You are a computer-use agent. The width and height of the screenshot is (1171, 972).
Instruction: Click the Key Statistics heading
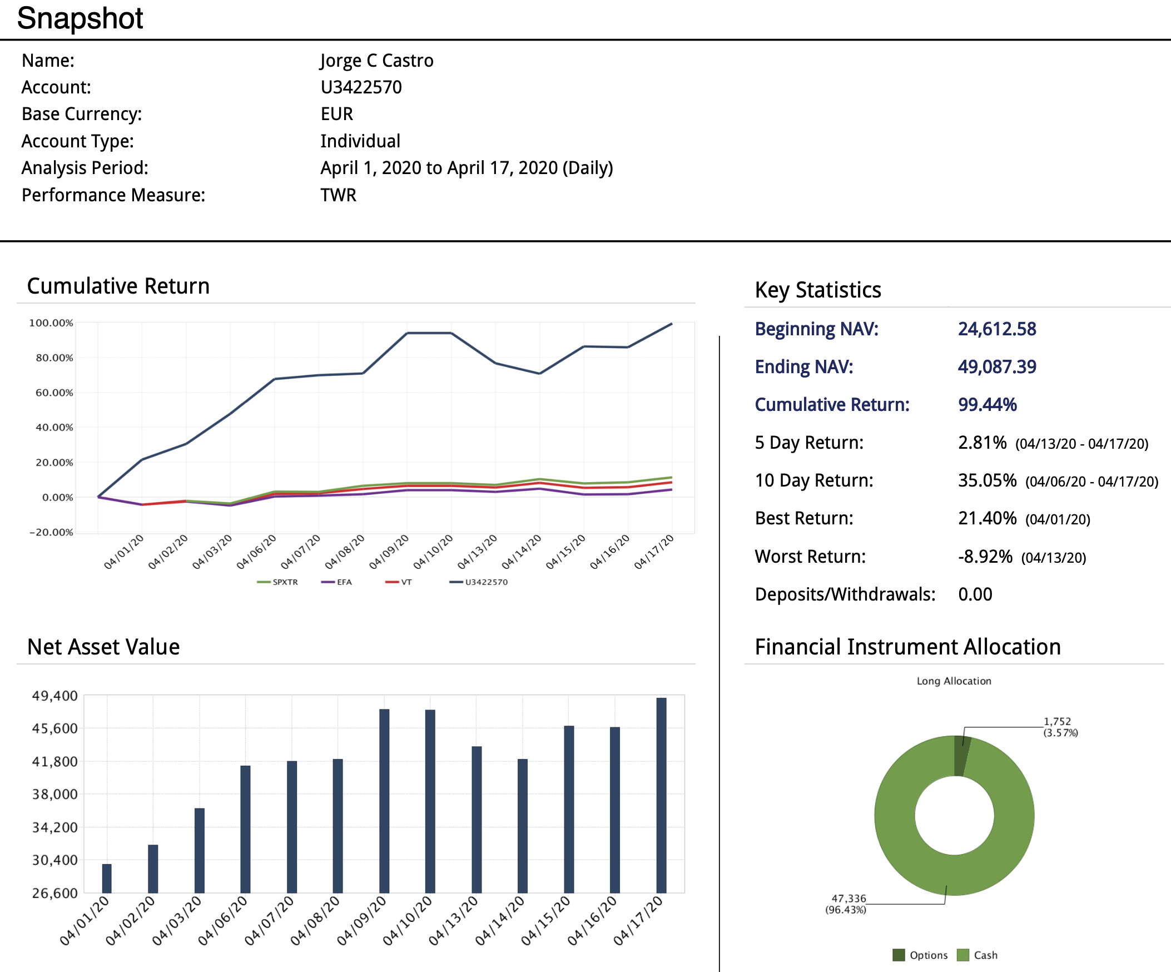pos(817,290)
